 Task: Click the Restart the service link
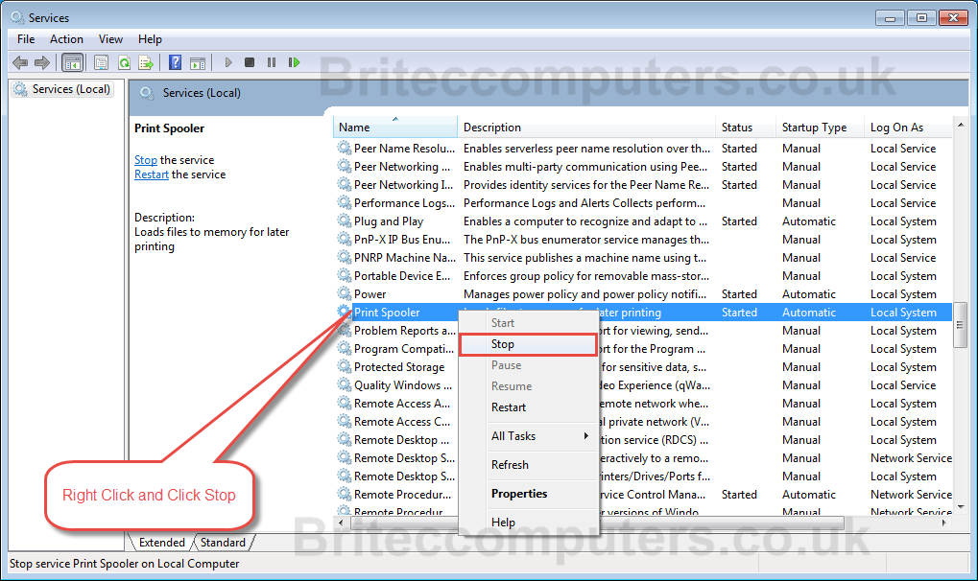tap(151, 174)
